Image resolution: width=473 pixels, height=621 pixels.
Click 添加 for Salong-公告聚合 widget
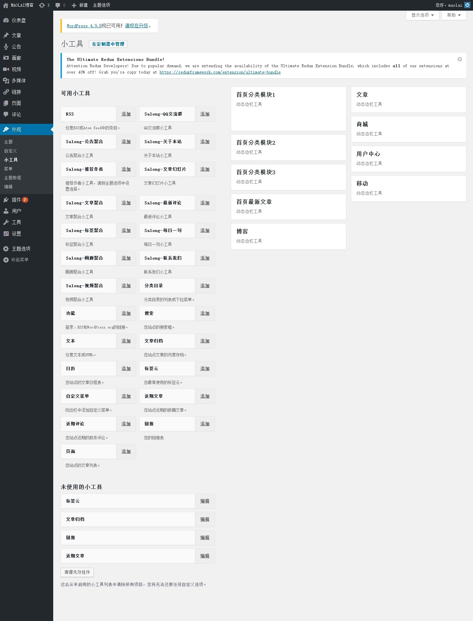pos(126,142)
